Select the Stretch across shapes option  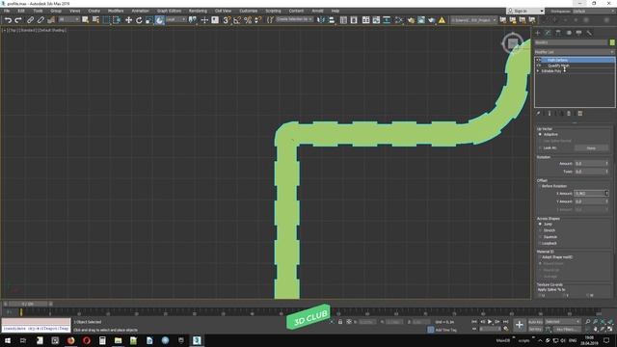tap(540, 230)
